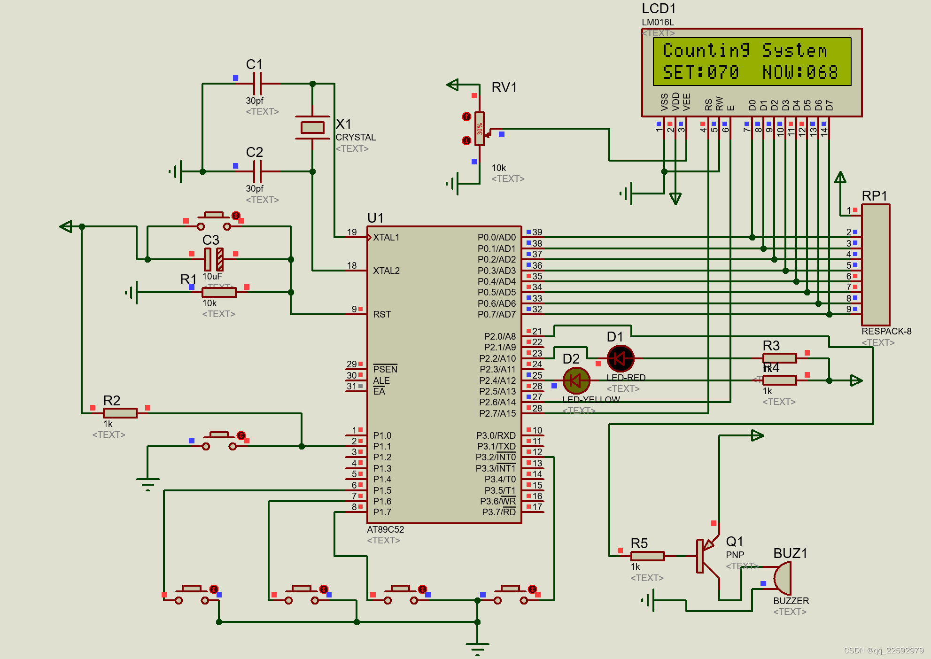Select yellow LED D2
This screenshot has width=931, height=659.
click(576, 380)
